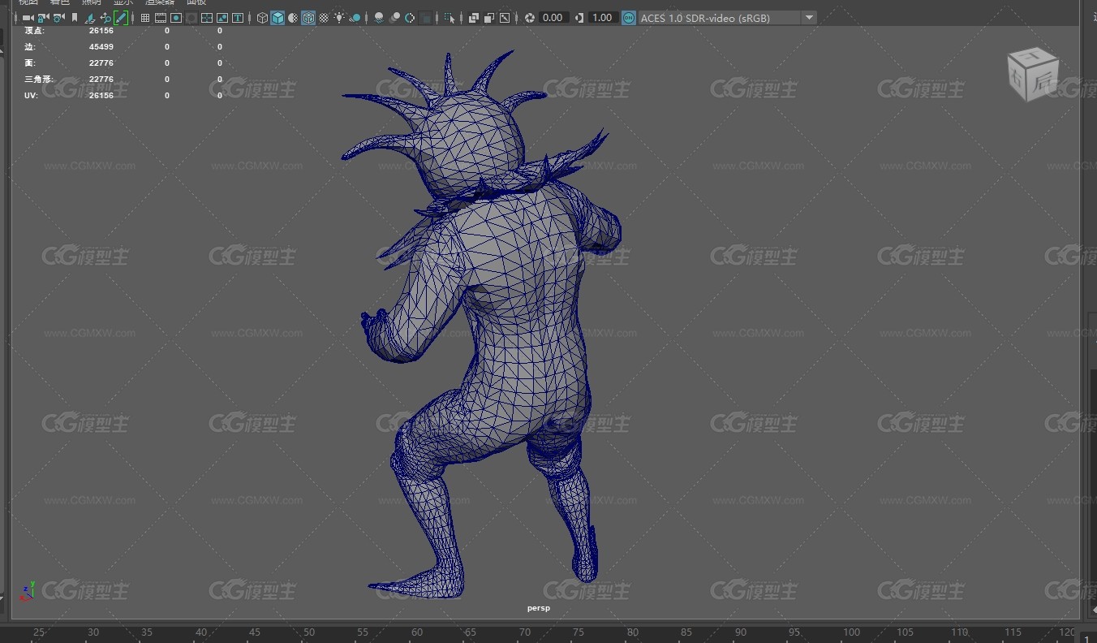This screenshot has width=1097, height=643.
Task: Toggle the Resolution Gate icon
Action: [x=176, y=18]
